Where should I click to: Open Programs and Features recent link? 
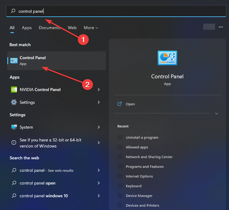(x=145, y=167)
